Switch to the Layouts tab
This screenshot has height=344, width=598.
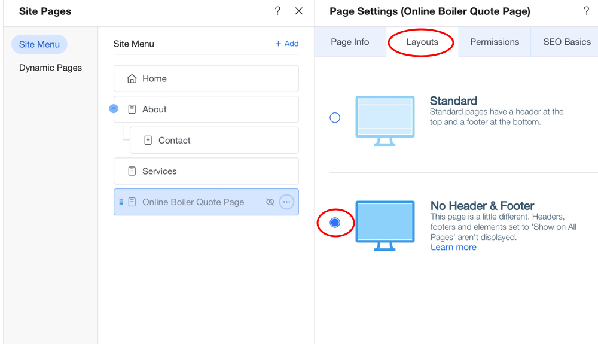[x=422, y=42]
